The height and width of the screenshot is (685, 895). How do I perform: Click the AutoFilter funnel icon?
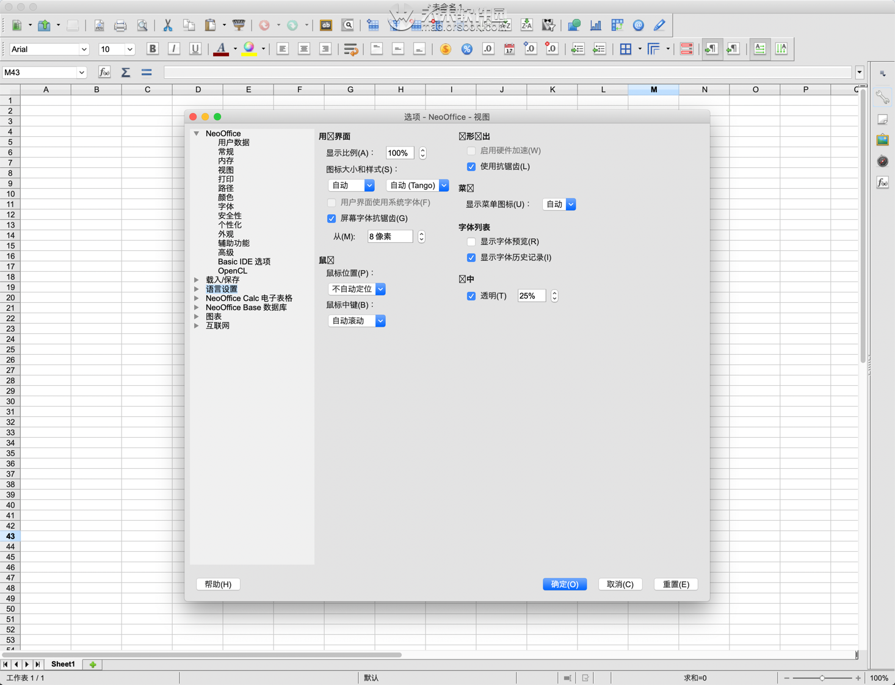tap(548, 26)
